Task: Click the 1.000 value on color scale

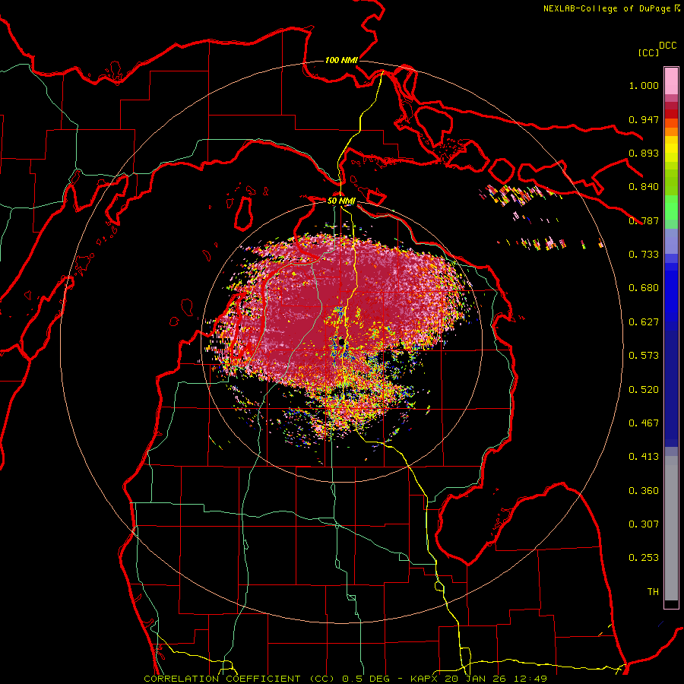Action: pyautogui.click(x=644, y=85)
